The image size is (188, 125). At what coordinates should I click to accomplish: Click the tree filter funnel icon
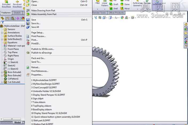point(2,22)
